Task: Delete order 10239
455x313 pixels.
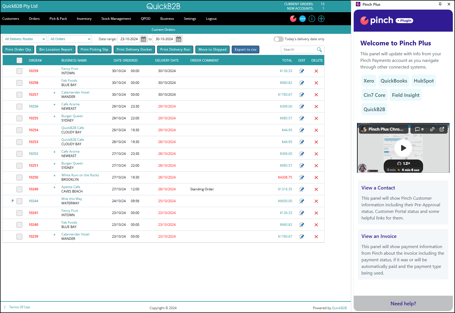Action: coord(316,237)
